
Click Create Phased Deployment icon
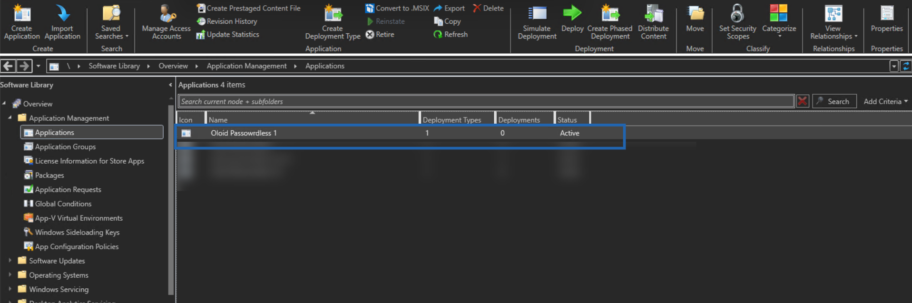point(610,13)
